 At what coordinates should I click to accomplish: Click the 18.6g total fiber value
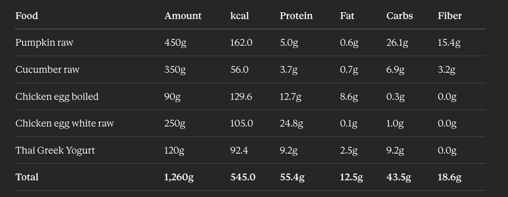point(449,177)
